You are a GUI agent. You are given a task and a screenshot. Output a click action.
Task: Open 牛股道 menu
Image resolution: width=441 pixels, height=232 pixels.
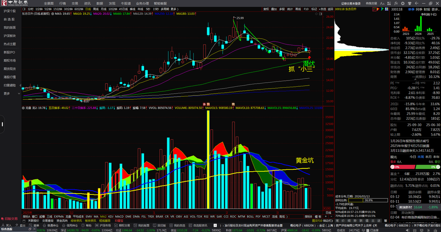click(x=126, y=3)
